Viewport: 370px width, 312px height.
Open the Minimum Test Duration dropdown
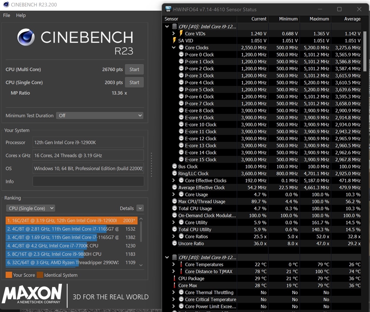100,115
